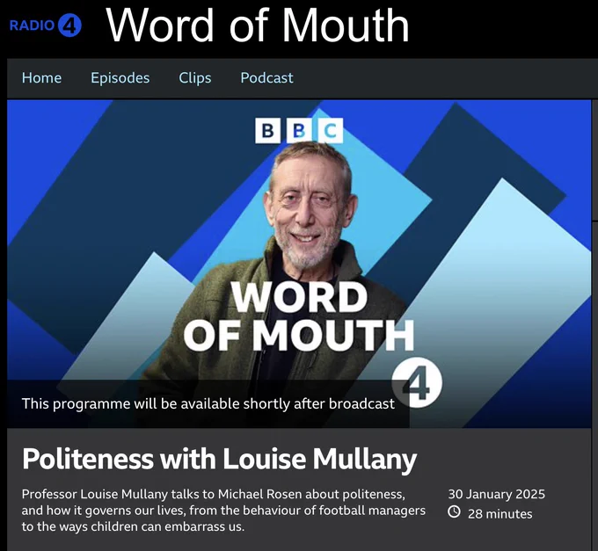Select the Politeness with Louise Mullany heading
Screen dimensions: 598x551
[x=219, y=459]
